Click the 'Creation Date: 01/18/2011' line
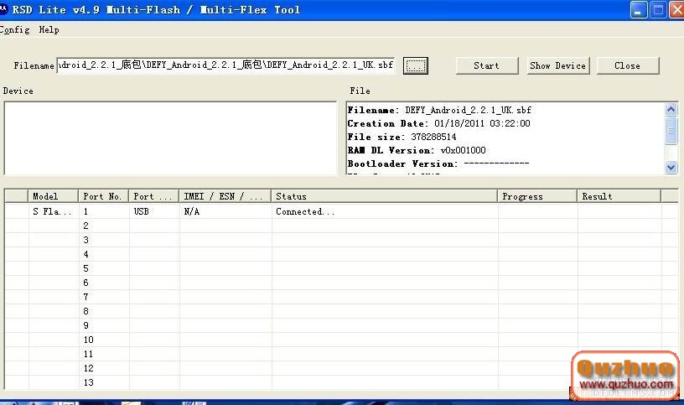Viewport: 684px width, 405px height. (439, 123)
